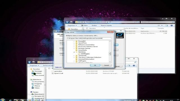The height and width of the screenshot is (101, 180).
Task: Click Cancel in the folder browse dialog
Action: click(x=106, y=65)
